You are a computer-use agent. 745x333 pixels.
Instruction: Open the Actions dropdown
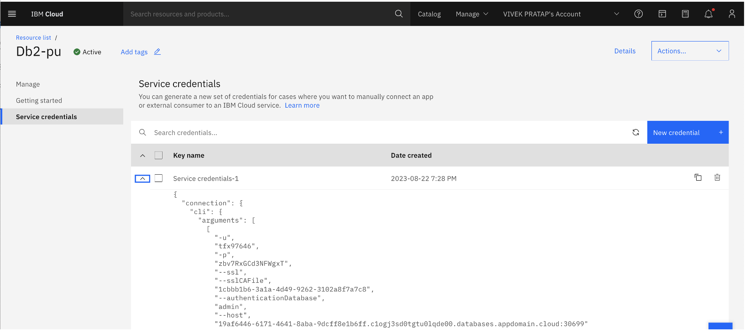coord(690,51)
